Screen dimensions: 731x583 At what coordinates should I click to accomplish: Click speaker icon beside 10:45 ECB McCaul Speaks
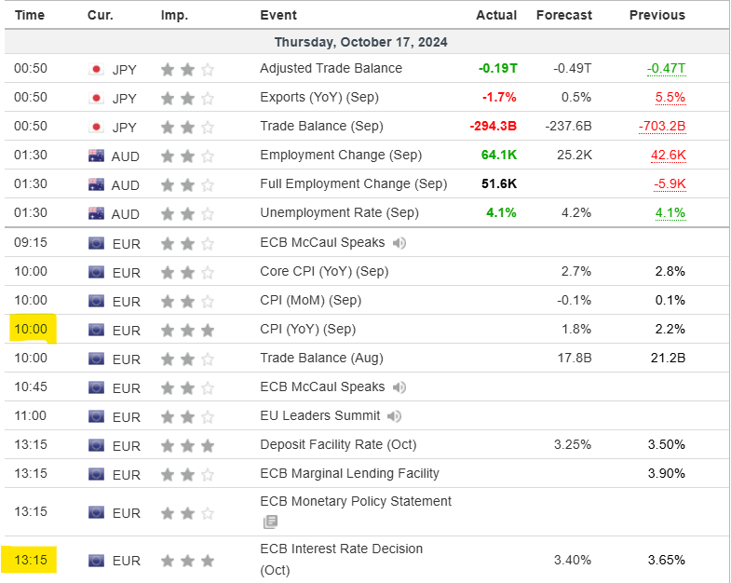pyautogui.click(x=399, y=387)
